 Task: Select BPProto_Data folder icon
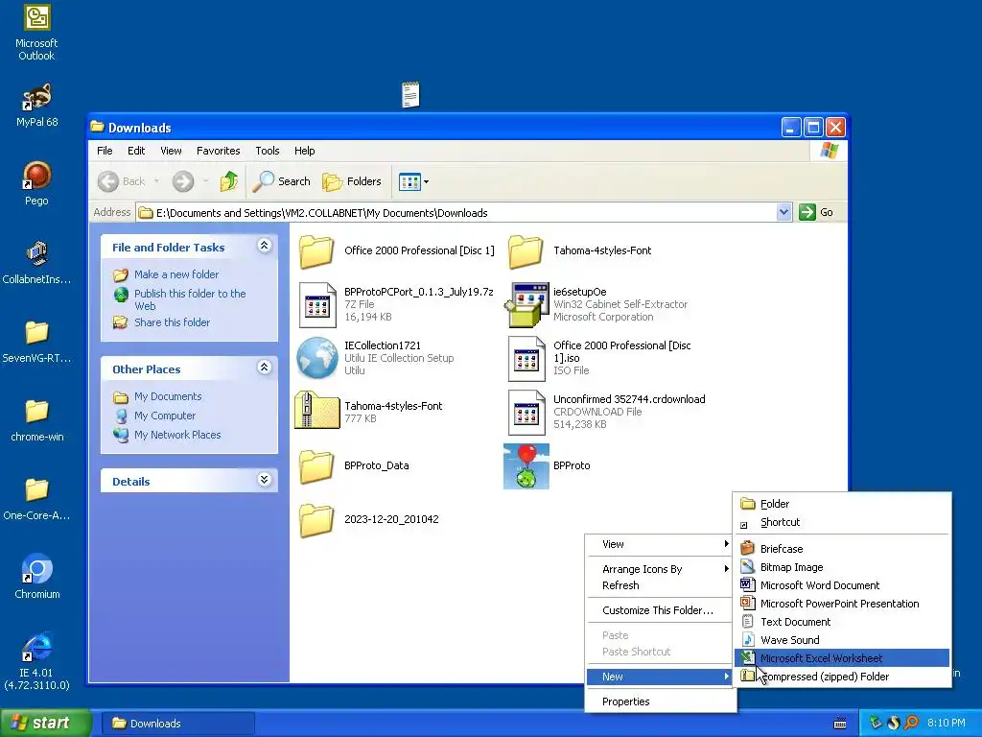coord(316,466)
